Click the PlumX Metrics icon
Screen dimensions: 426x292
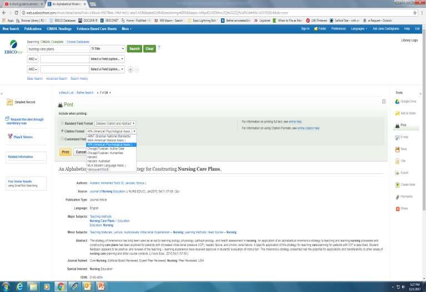pos(10,136)
